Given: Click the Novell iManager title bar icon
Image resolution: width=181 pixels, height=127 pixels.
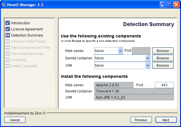Looking at the screenshot, I should 4,4.
